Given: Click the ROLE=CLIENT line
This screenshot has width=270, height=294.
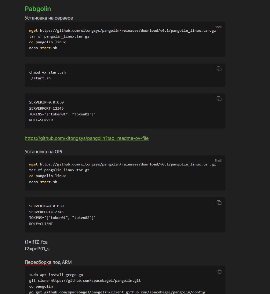Looking at the screenshot, I should [41, 224].
